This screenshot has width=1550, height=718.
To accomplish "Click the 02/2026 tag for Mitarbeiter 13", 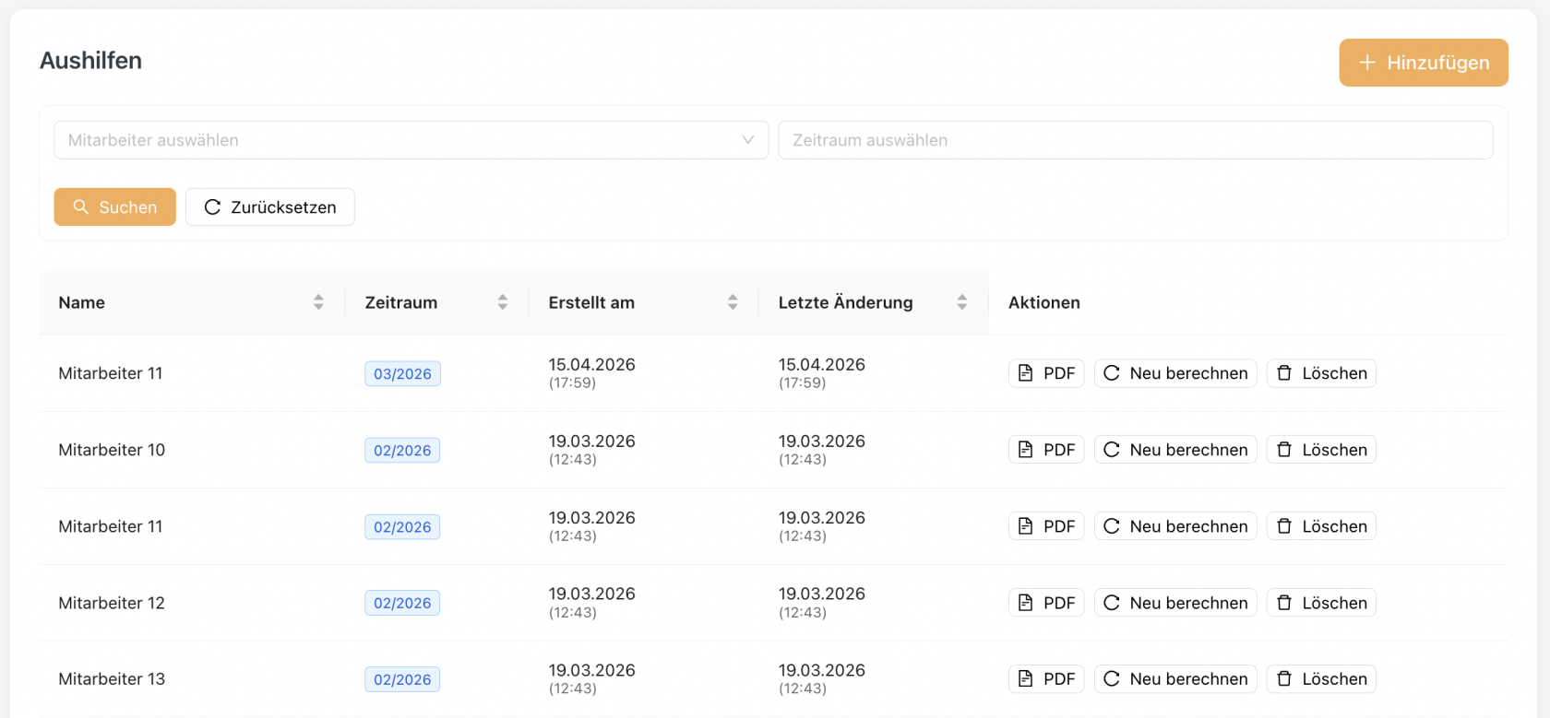I will [x=402, y=679].
